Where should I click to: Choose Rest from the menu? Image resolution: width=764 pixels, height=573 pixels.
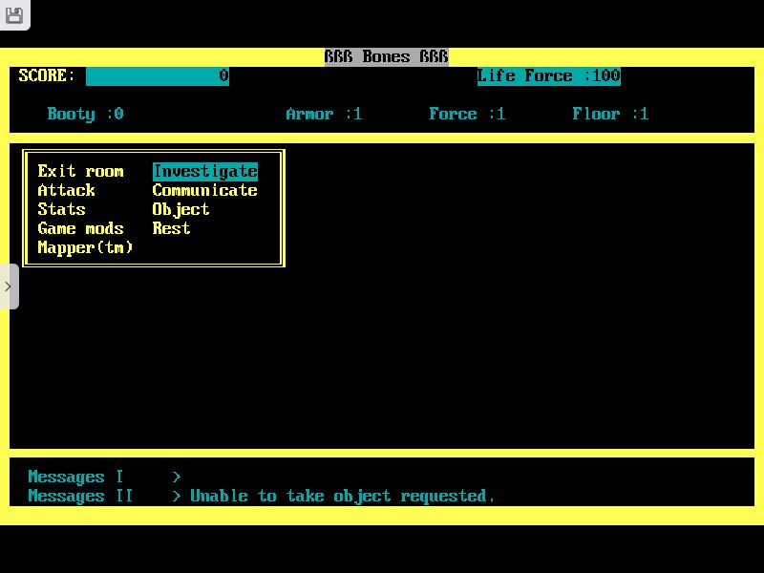click(x=171, y=228)
